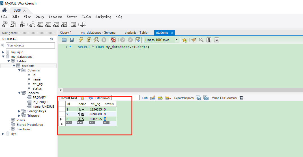Collapse the Columns node
This screenshot has height=157, width=303.
19,70
